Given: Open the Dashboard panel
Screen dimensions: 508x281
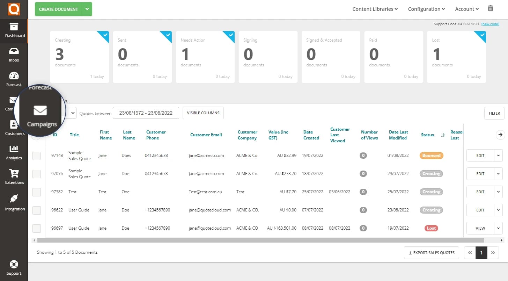Looking at the screenshot, I should click(14, 31).
